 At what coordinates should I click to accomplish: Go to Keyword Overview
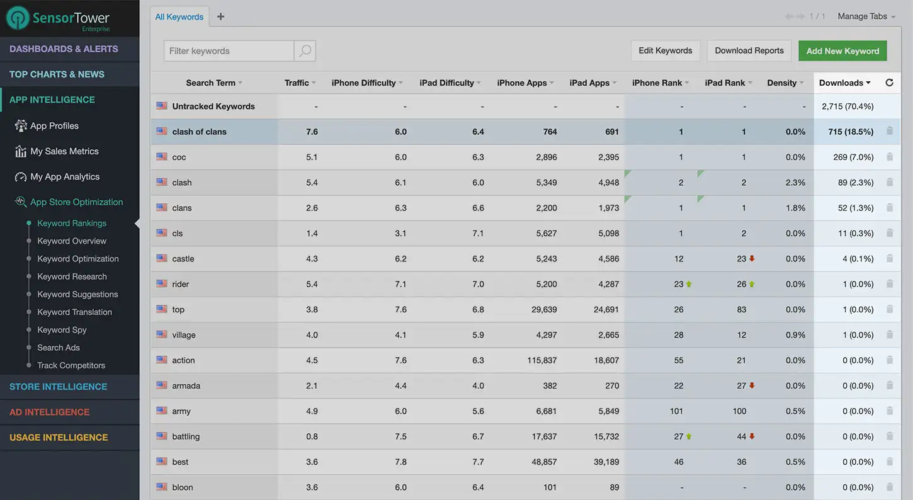click(72, 241)
